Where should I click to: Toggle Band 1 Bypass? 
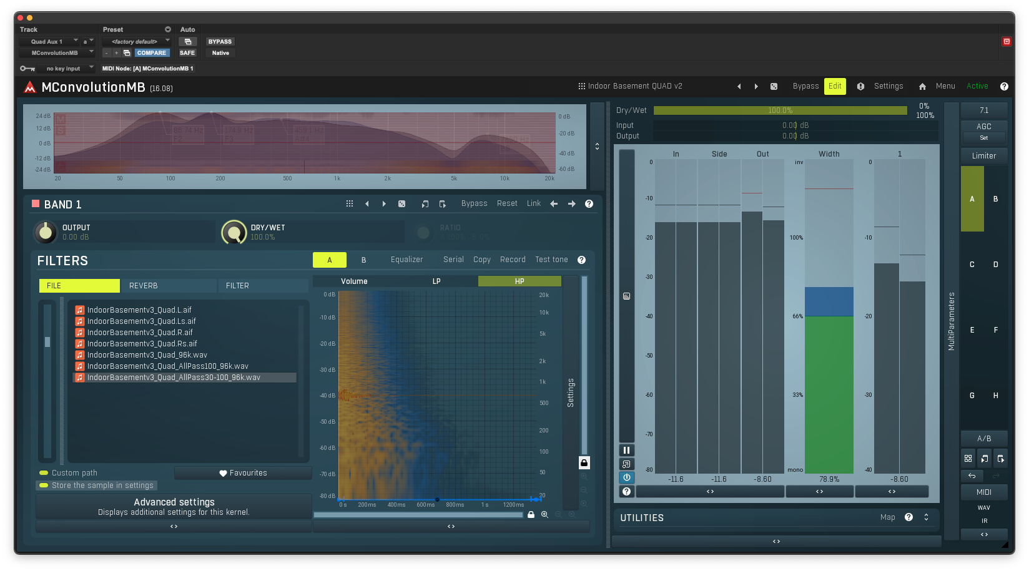click(474, 203)
